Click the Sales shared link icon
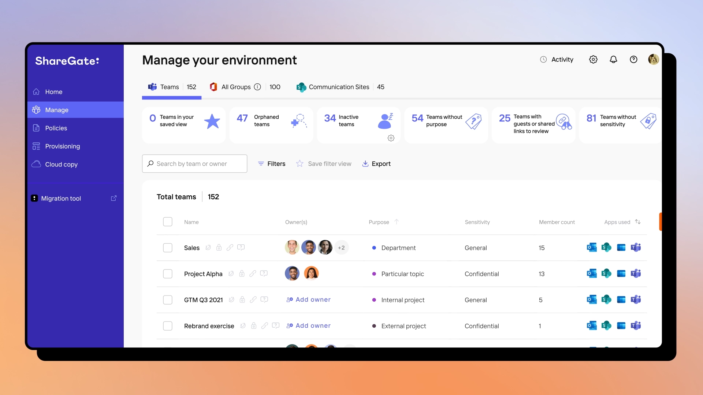The width and height of the screenshot is (703, 395). coord(230,247)
